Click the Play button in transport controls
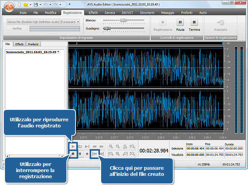The image size is (248, 185). coord(73,146)
